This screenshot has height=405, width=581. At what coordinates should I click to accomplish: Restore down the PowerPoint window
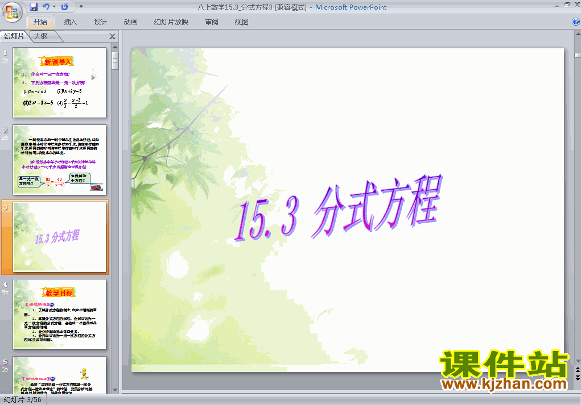pos(567,5)
